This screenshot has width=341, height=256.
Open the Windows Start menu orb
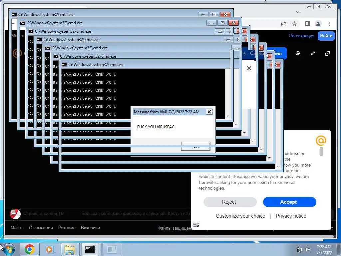pyautogui.click(x=9, y=249)
